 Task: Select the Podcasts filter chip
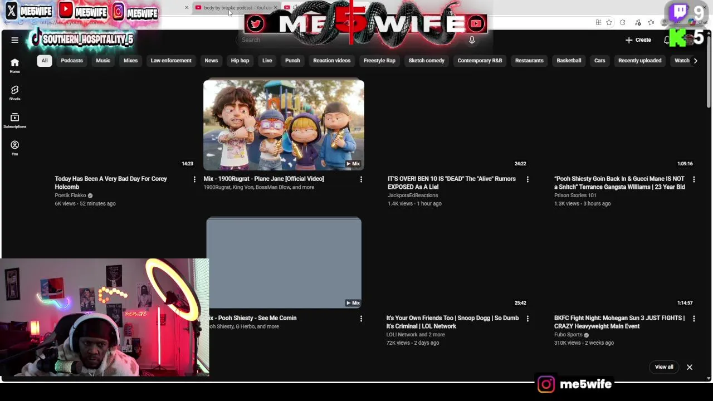[x=72, y=61]
